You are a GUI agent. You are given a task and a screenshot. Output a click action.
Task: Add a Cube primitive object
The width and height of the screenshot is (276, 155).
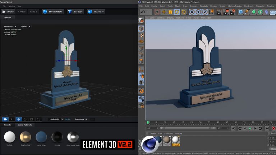(x=241, y=12)
